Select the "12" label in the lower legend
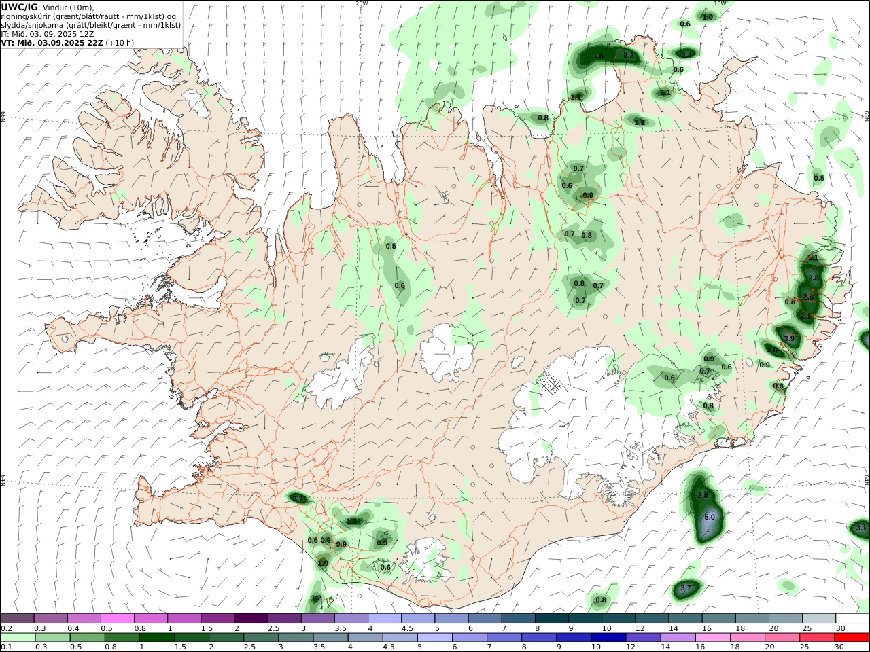The image size is (870, 652). tap(631, 647)
